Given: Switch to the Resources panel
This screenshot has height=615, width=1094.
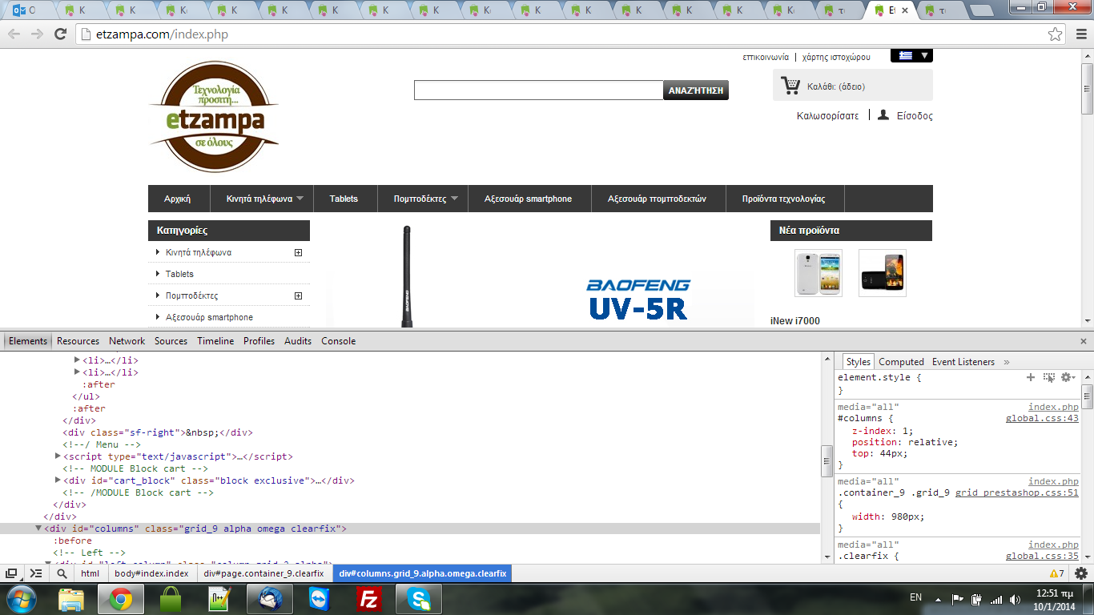Looking at the screenshot, I should (78, 341).
